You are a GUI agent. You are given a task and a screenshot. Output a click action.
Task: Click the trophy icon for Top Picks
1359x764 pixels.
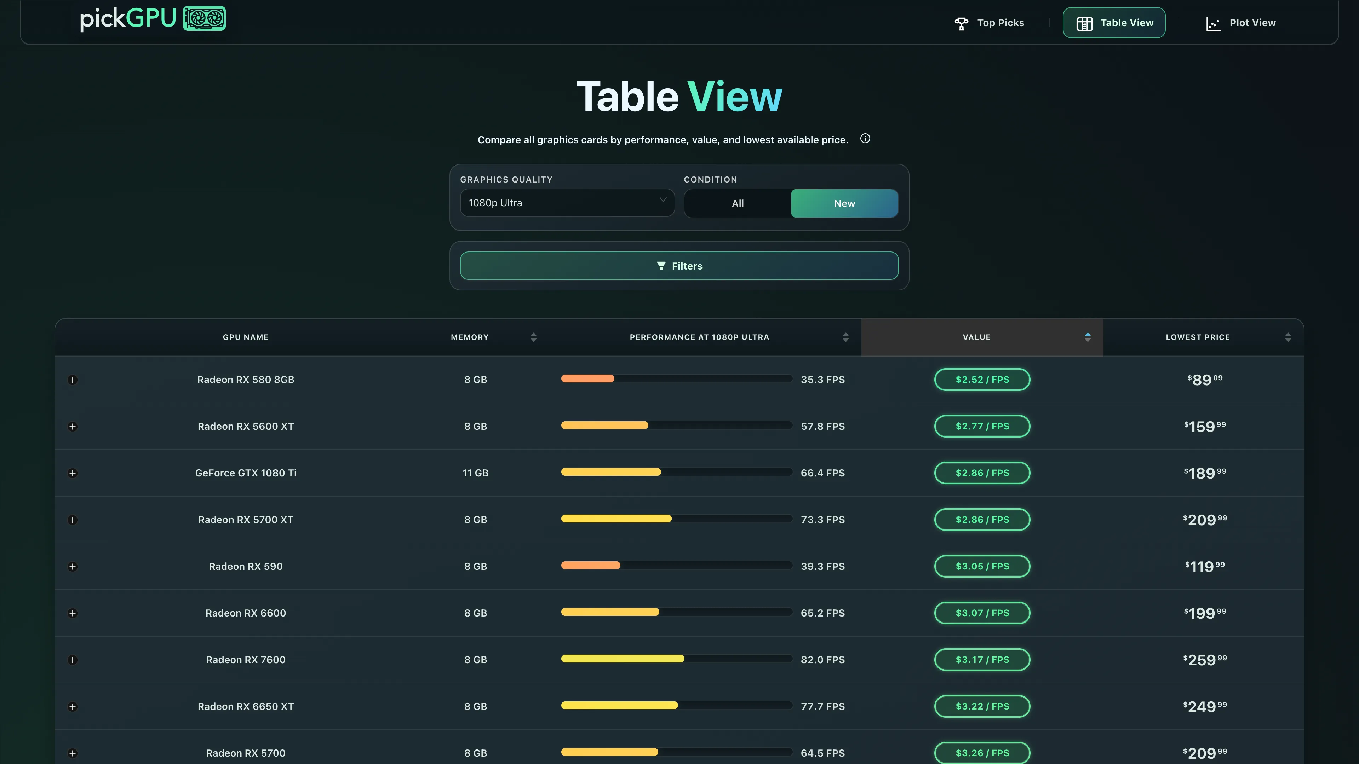[x=961, y=23]
